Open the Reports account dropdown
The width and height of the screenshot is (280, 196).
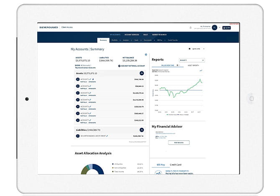(192, 60)
